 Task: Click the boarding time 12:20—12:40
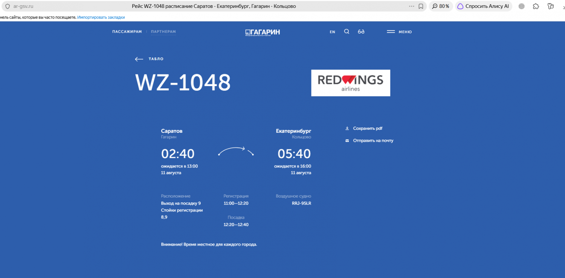pyautogui.click(x=236, y=225)
